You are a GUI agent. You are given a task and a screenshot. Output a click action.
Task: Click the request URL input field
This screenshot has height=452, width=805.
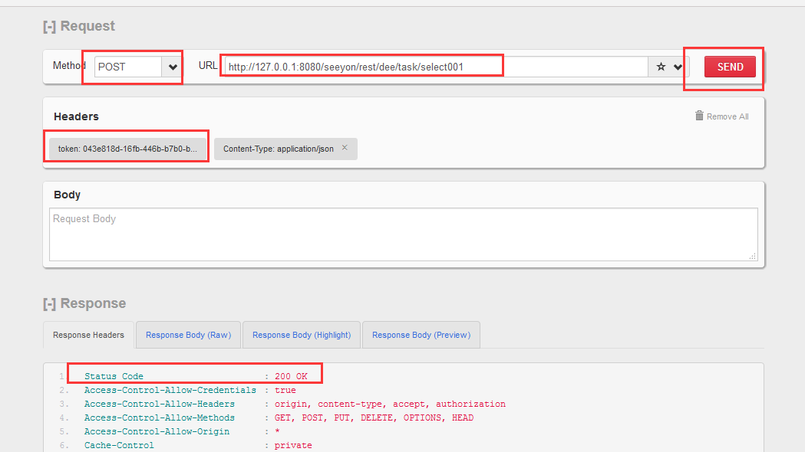pos(436,67)
